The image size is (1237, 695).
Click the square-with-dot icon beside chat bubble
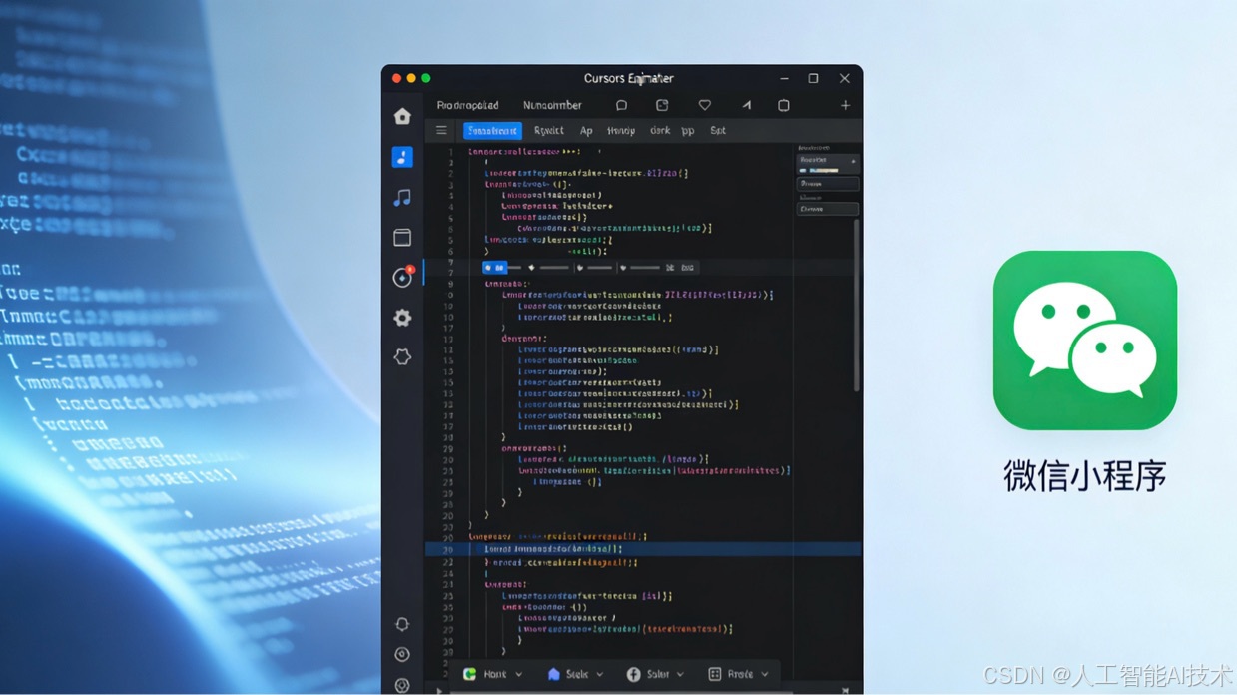click(662, 105)
